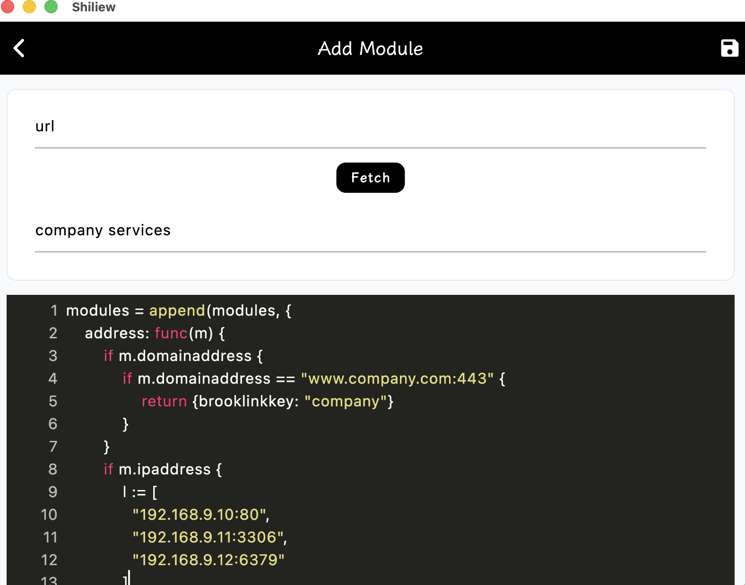
Task: Click the "192.168.9.11:3306" address string
Action: point(208,537)
